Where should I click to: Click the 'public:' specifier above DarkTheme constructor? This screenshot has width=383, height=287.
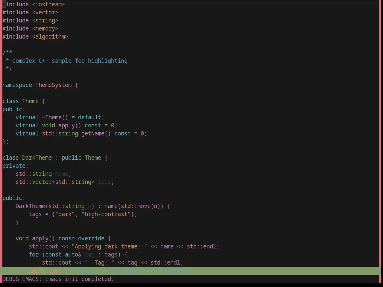tap(14, 198)
